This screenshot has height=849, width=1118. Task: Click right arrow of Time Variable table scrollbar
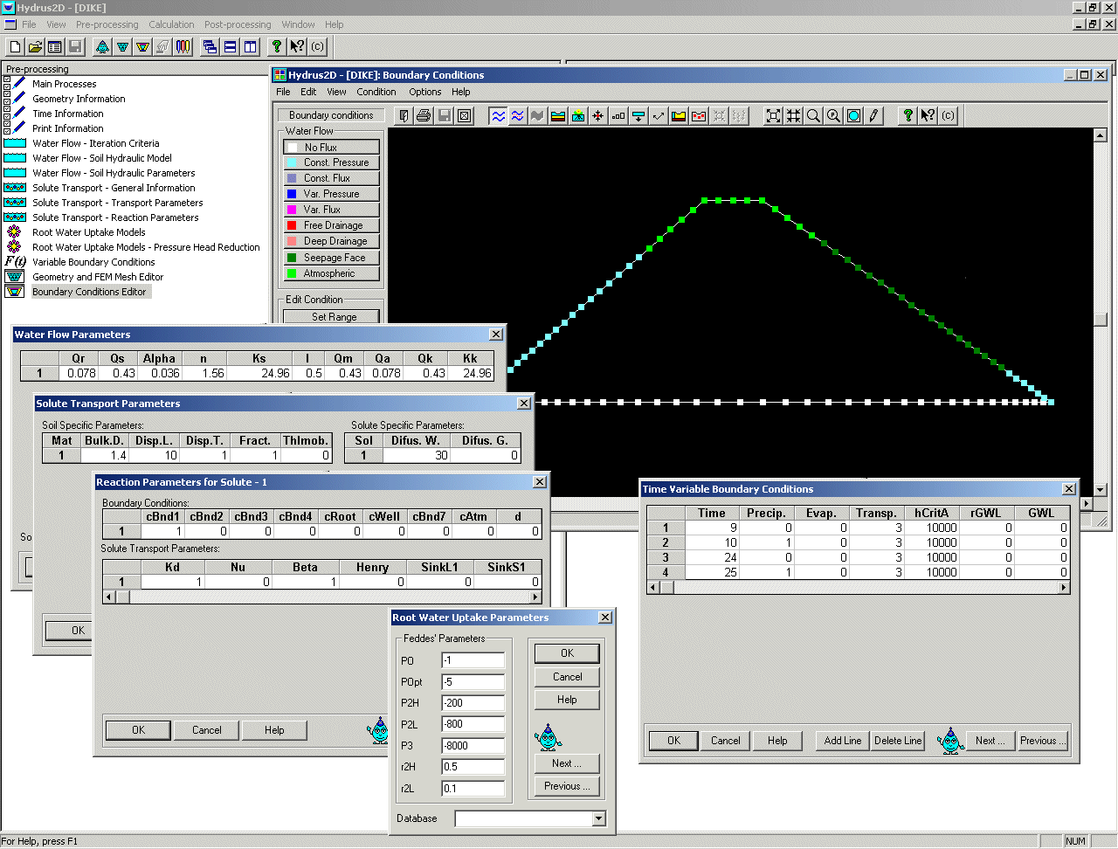(x=1063, y=588)
